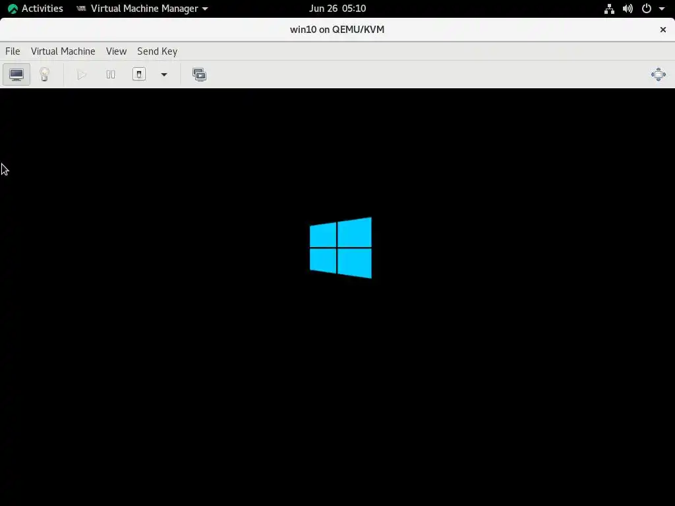Close the win10 on QEMU/KVM window
This screenshot has width=675, height=506.
(663, 29)
